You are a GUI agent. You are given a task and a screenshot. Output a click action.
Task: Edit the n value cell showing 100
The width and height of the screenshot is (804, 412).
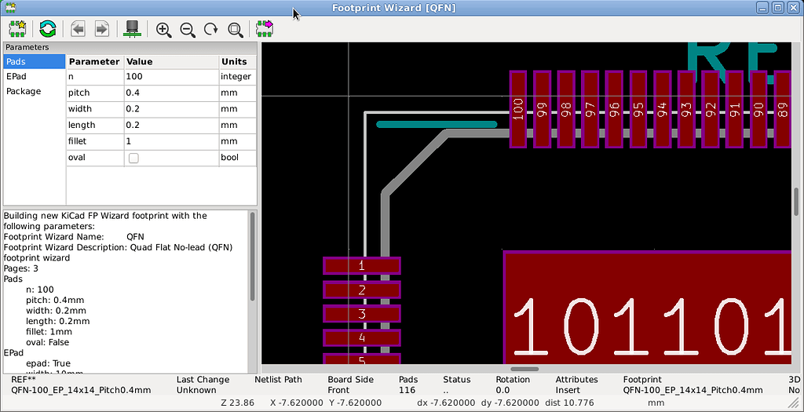[170, 77]
